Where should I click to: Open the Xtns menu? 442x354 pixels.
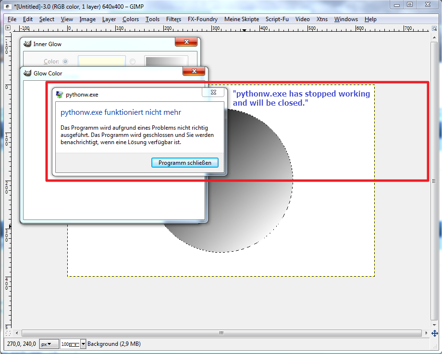tap(322, 19)
